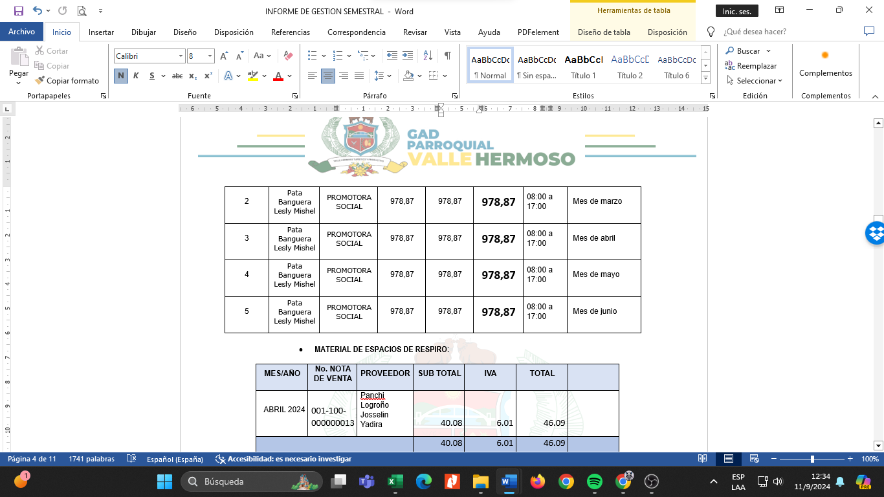Toggle bold formatting button
The height and width of the screenshot is (497, 884).
point(121,76)
